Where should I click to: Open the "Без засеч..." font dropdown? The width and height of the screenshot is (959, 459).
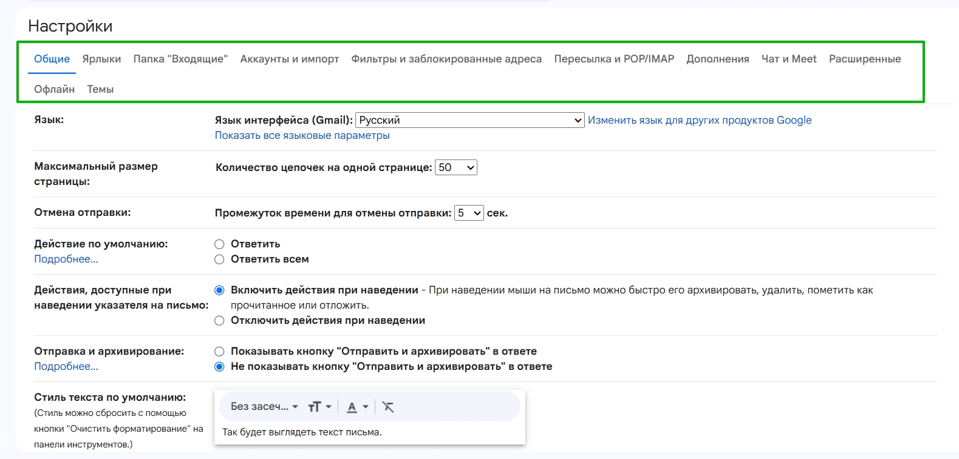(264, 407)
